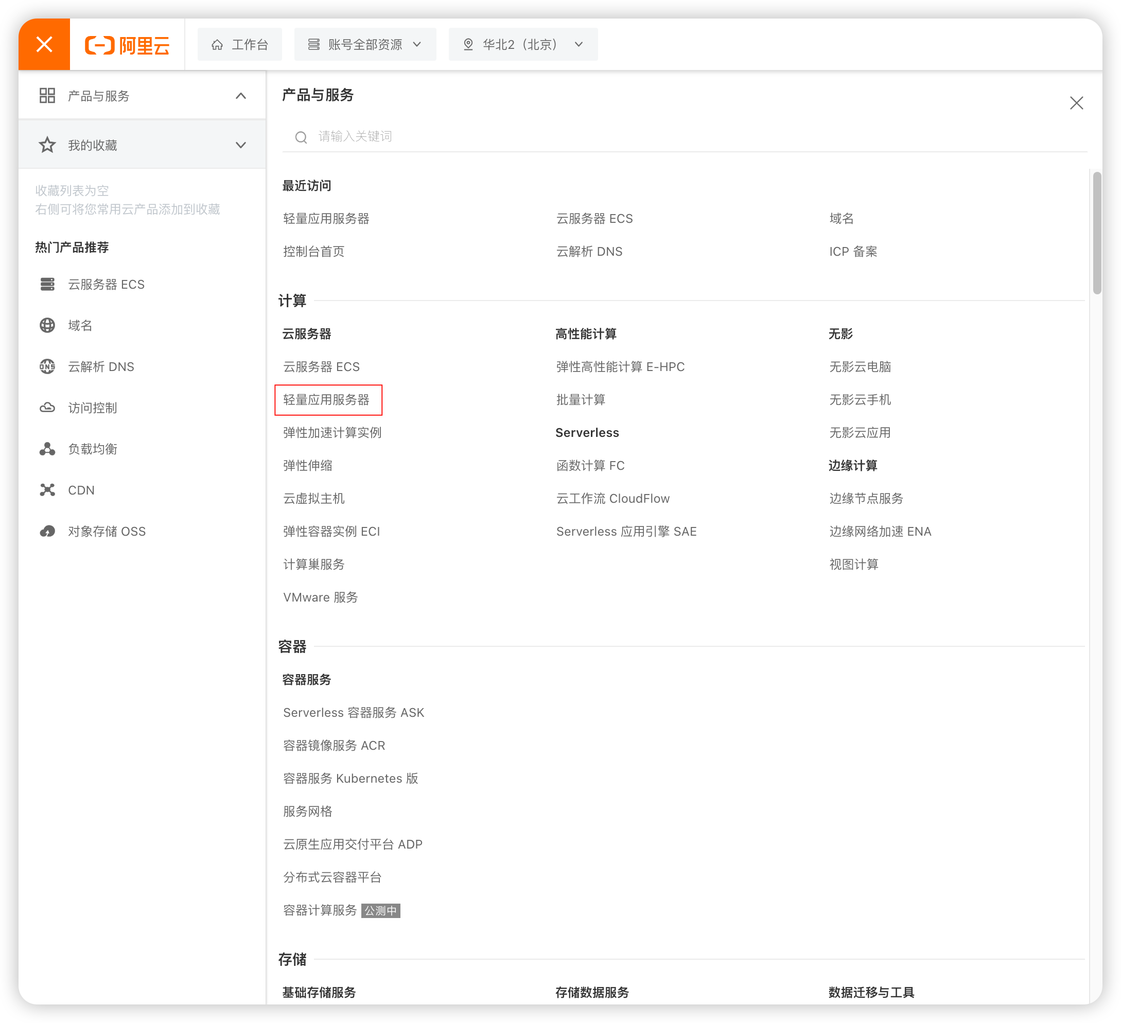
Task: Click the ECS server icon in sidebar
Action: 47,284
